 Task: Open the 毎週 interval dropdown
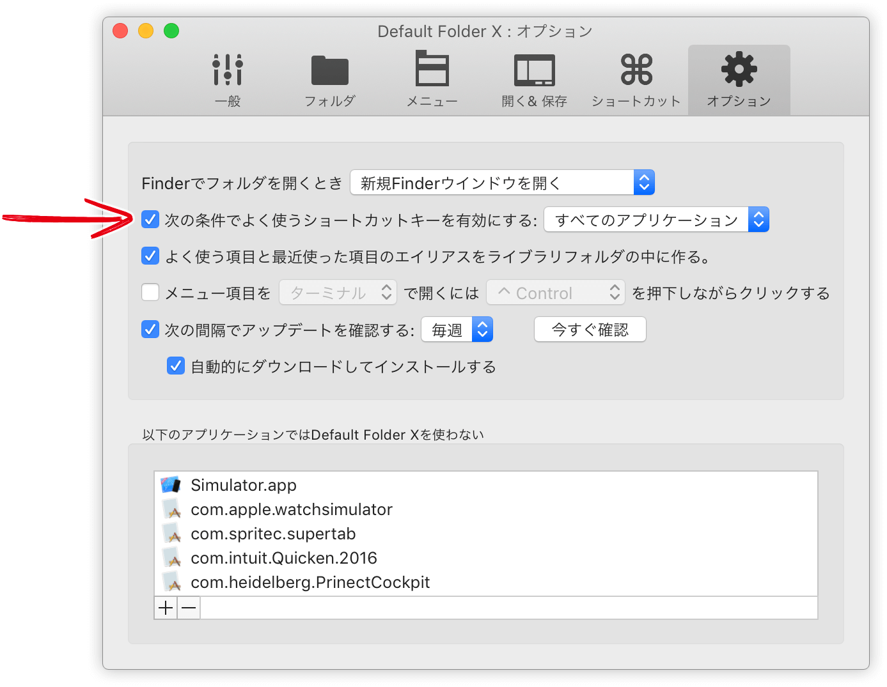click(x=457, y=330)
